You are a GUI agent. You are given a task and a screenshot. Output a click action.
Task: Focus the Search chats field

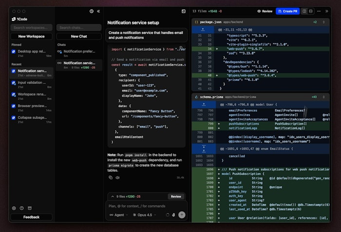click(79, 28)
